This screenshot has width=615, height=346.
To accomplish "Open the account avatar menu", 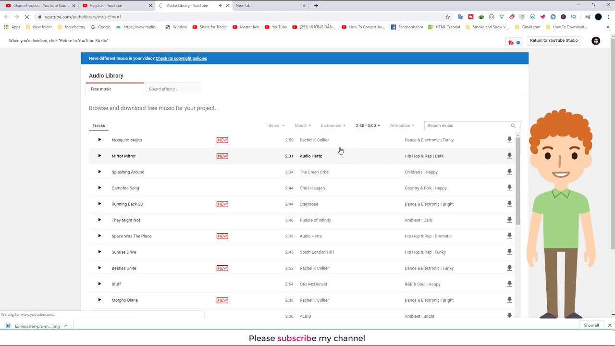I will (x=596, y=41).
